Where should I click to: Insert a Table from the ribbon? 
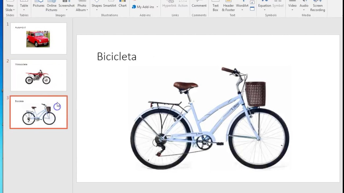click(x=24, y=4)
